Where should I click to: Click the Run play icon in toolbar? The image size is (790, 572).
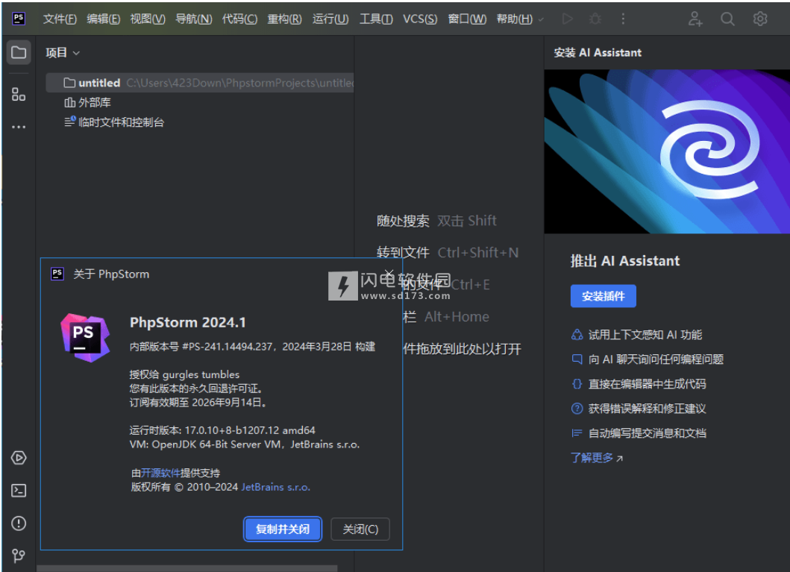coord(567,19)
